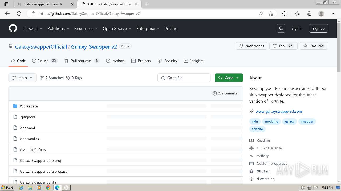
Task: Add page to favorites star icon
Action: (x=271, y=14)
